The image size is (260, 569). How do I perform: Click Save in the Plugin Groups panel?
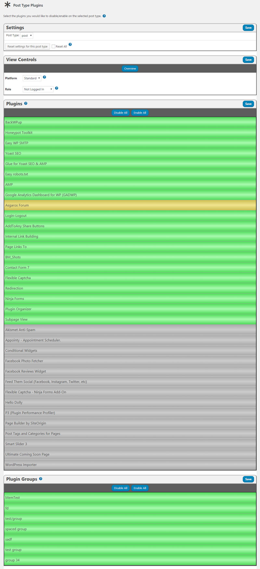click(x=248, y=479)
